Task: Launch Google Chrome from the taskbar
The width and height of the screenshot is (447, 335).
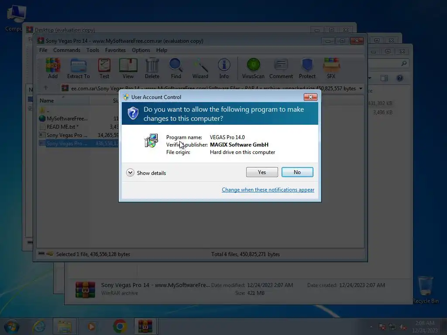Action: (120, 326)
